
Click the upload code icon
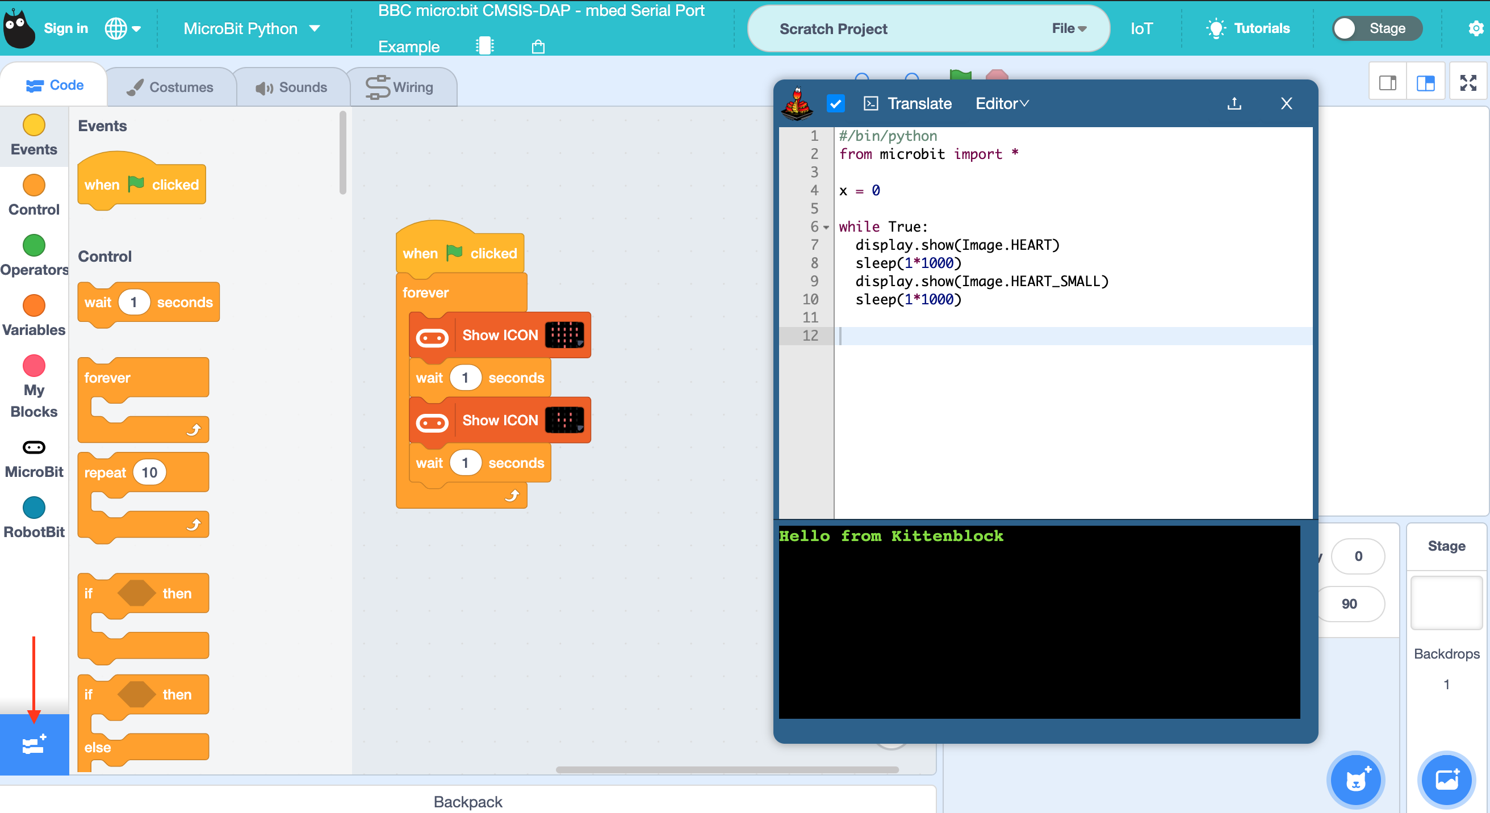tap(1234, 103)
